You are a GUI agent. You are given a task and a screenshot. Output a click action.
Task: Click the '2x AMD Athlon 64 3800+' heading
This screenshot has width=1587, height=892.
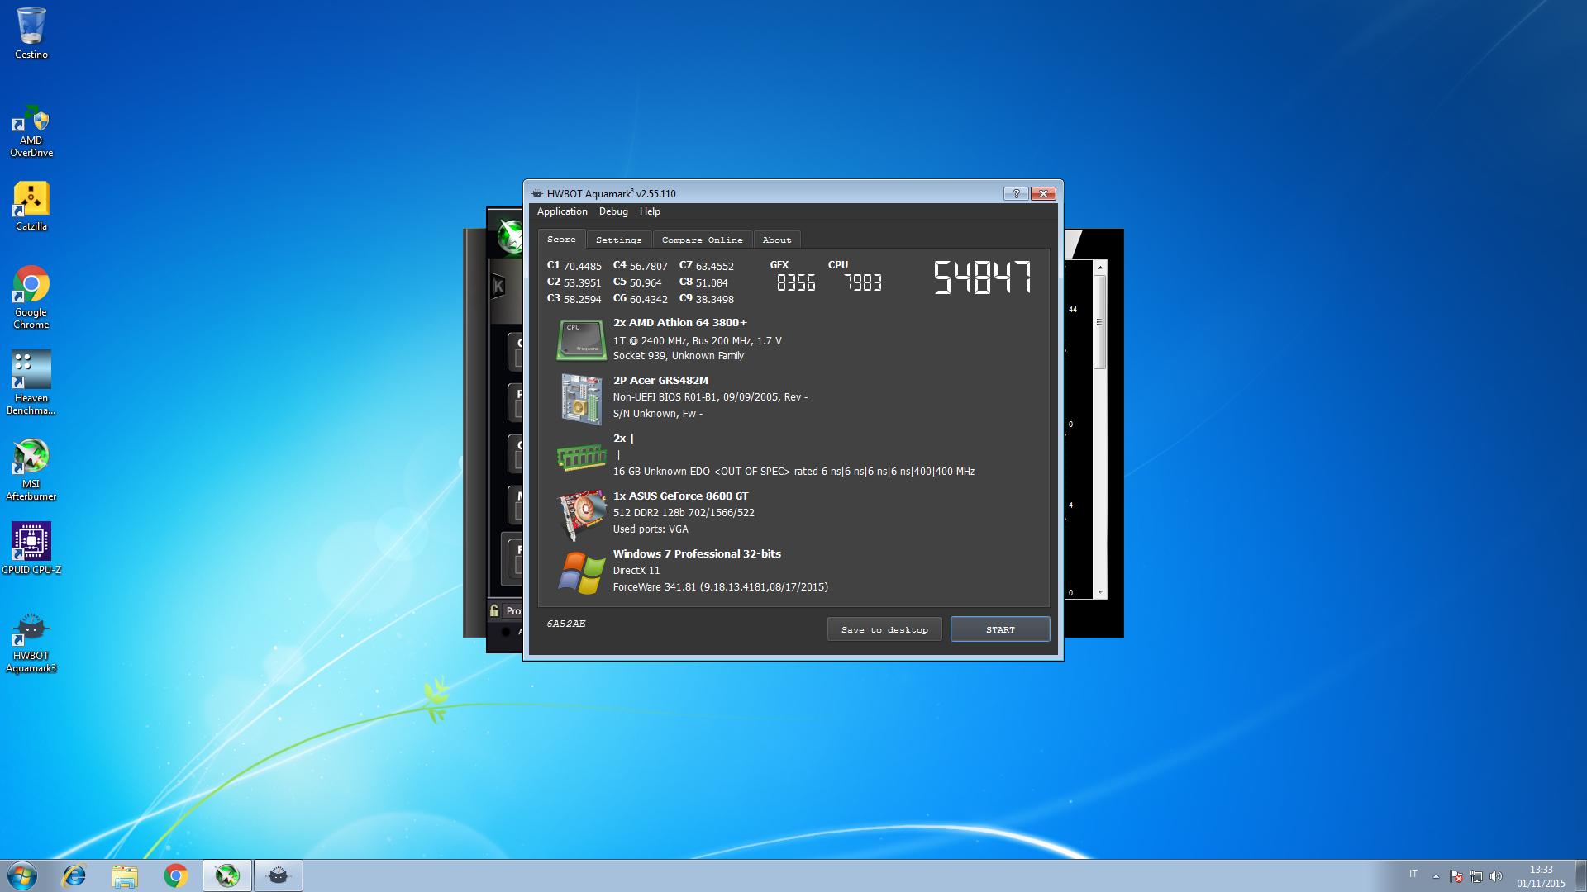click(x=680, y=323)
